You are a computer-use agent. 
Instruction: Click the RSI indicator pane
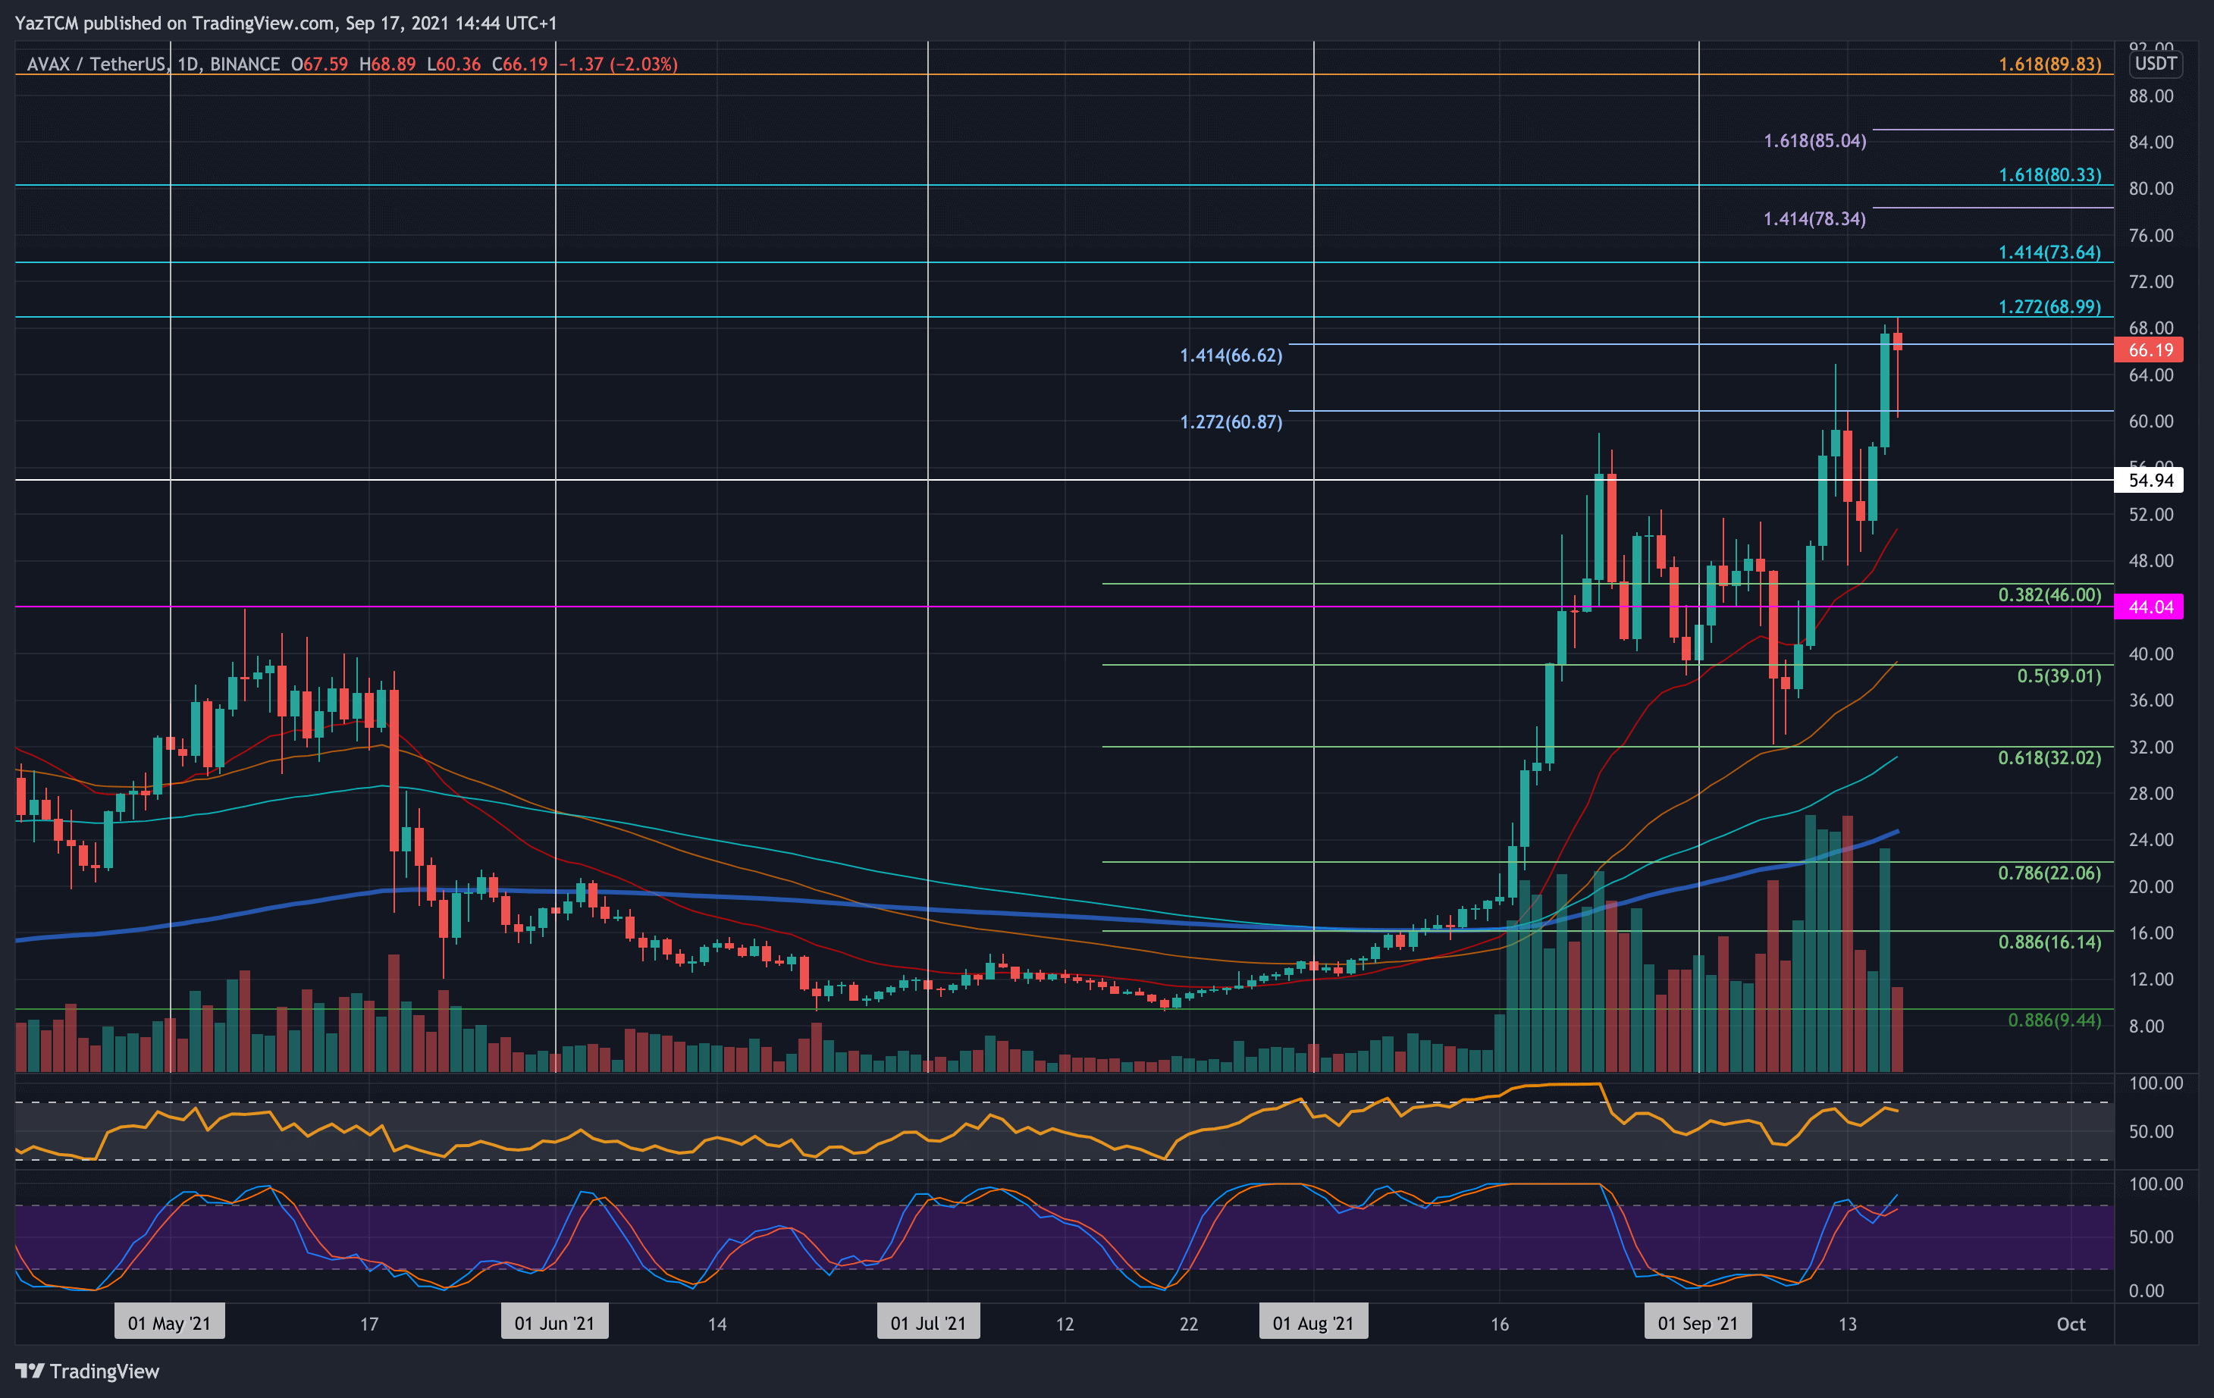coord(1103,1130)
